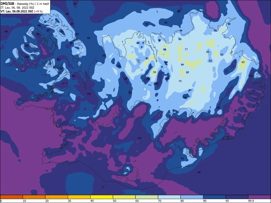The height and width of the screenshot is (203, 271).
Task: Pick the 20–30 amber legend swatch
Action: click(x=57, y=197)
